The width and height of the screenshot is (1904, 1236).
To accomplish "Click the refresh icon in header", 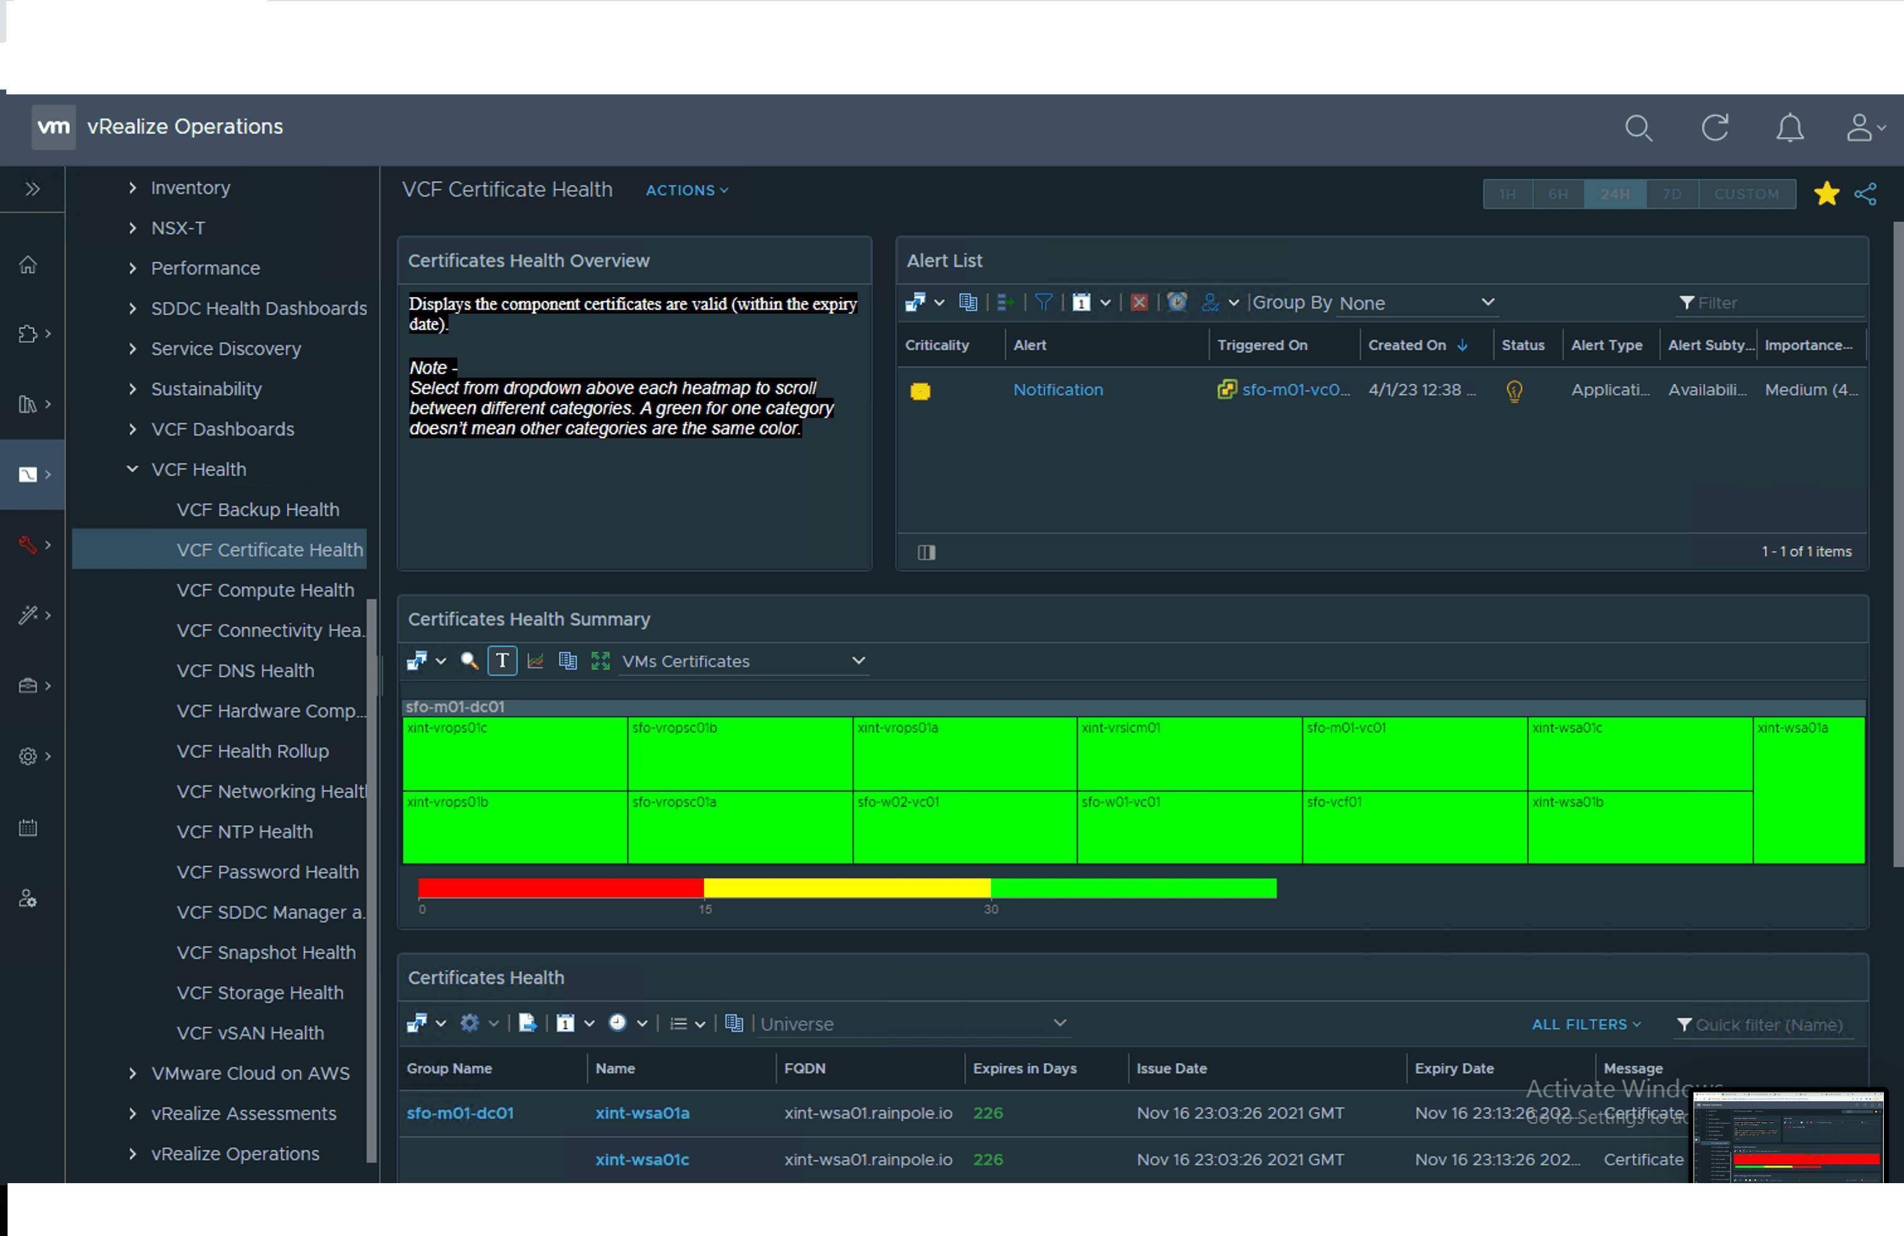I will 1714,128.
